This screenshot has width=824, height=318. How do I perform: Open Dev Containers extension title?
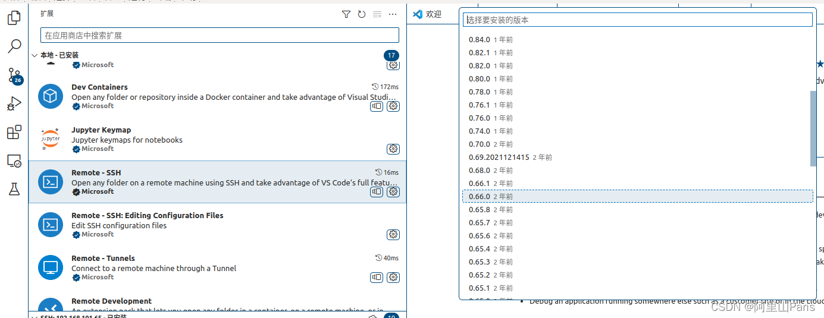point(99,87)
